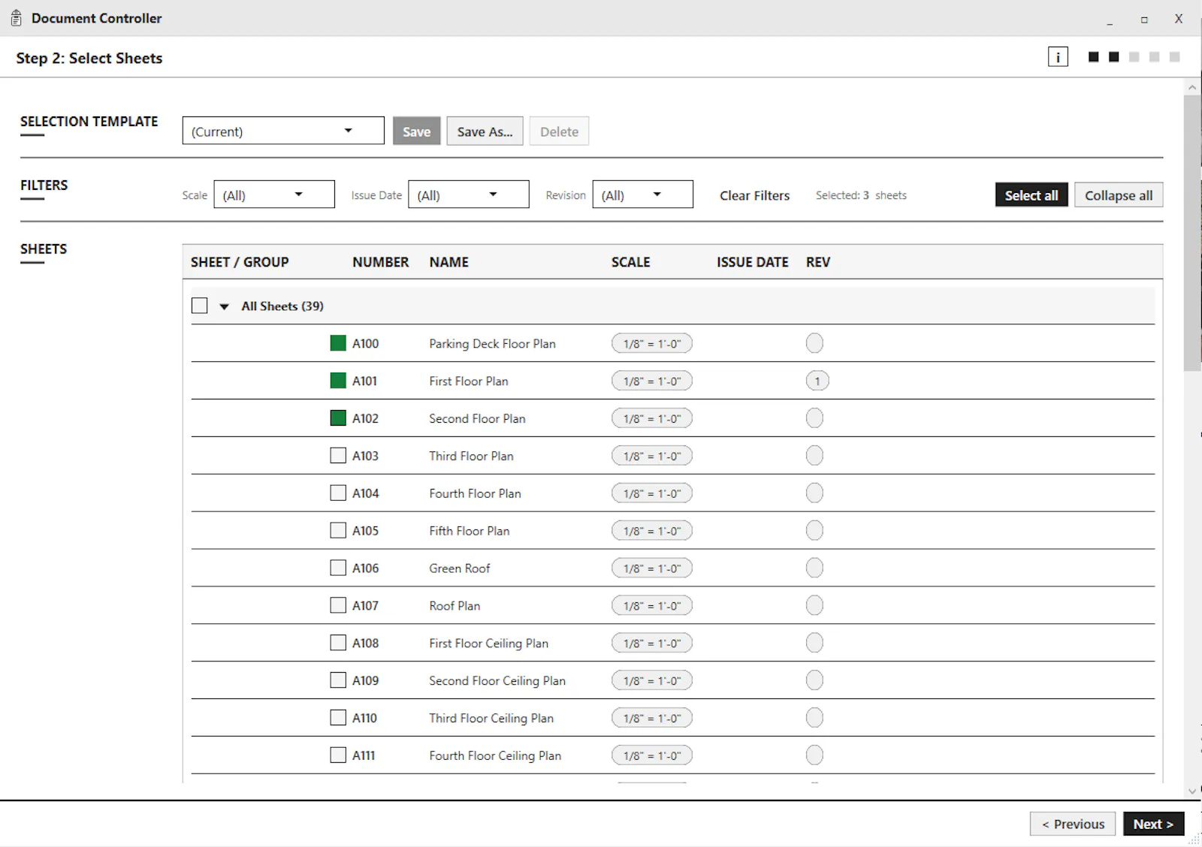Viewport: 1202px width, 847px height.
Task: Check sheet A109 Second Floor Ceiling Plan
Action: pyautogui.click(x=338, y=680)
